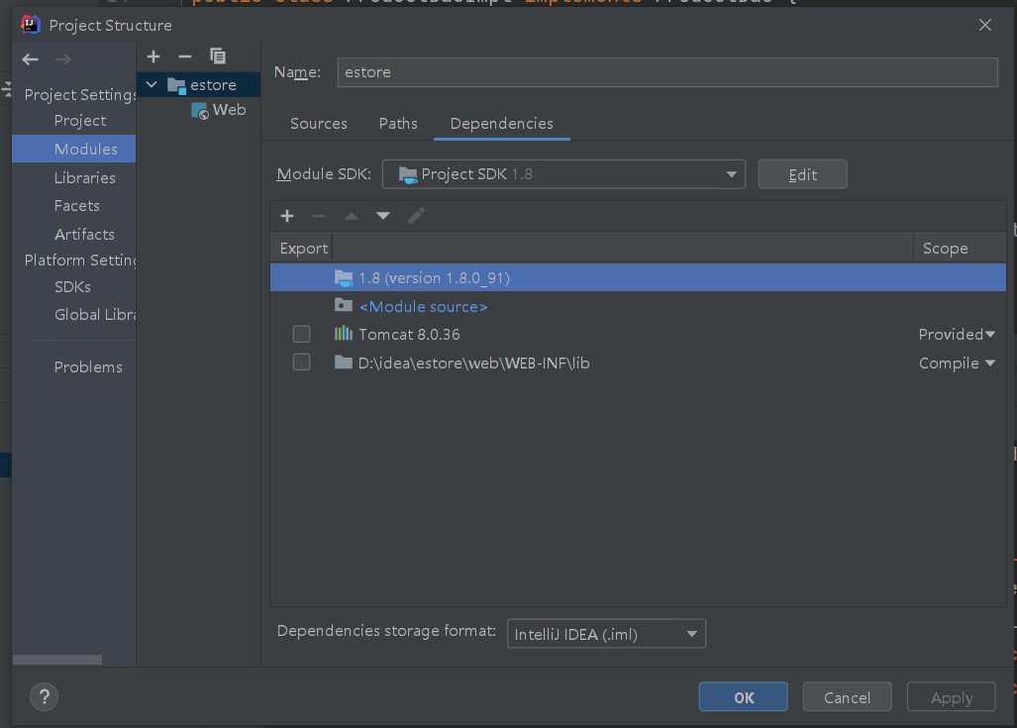1017x728 pixels.
Task: Select Modules in the sidebar
Action: click(x=74, y=150)
